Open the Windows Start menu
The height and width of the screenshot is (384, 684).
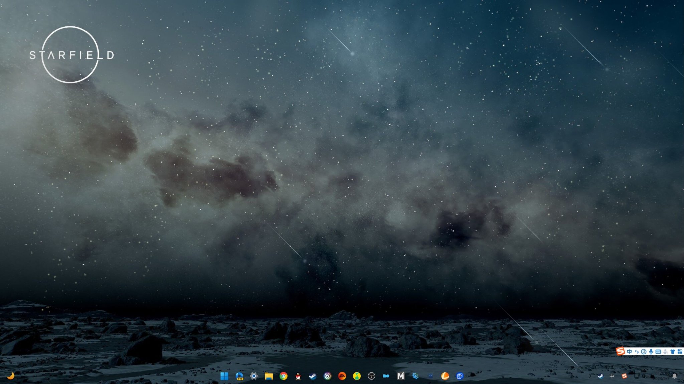pyautogui.click(x=224, y=376)
